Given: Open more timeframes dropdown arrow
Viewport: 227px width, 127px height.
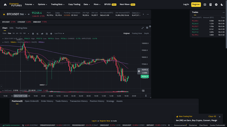Looking at the screenshot, I should 28,34.
